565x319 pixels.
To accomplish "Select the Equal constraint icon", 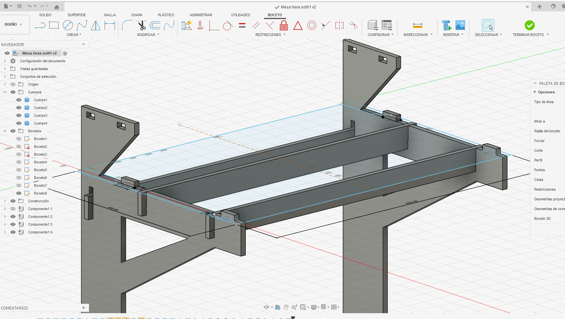I will [242, 25].
